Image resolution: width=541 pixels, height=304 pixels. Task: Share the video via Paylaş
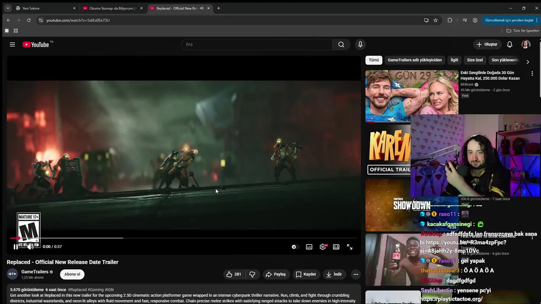[x=276, y=274]
